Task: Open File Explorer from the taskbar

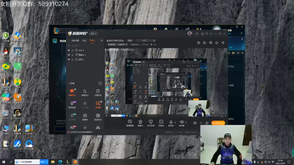Action: 53,162
